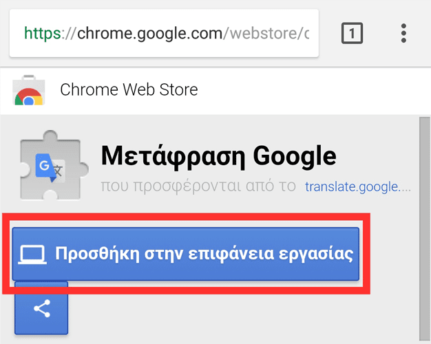Screen dimensions: 431x344
Task: Focus the address bar URL field
Action: 164,33
